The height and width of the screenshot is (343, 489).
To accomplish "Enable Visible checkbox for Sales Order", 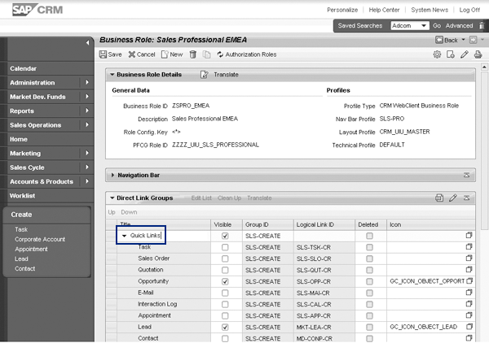I will coord(224,258).
